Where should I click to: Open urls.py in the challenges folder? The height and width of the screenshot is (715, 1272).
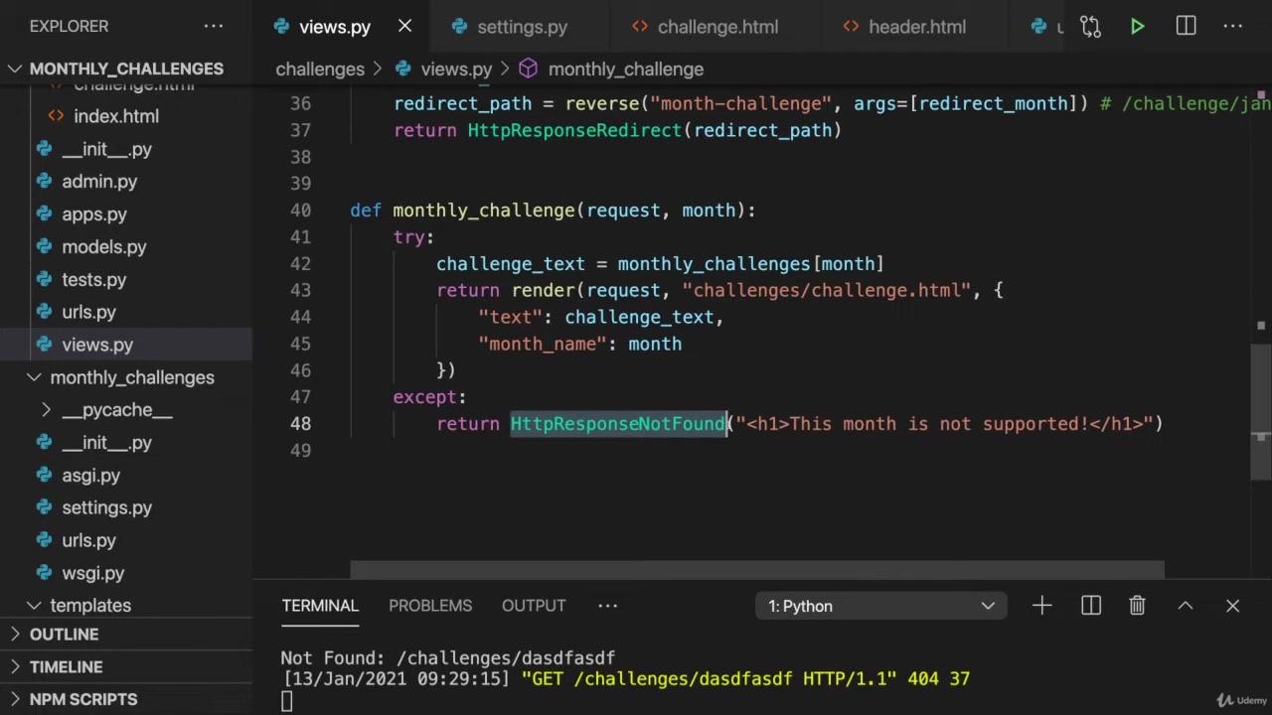[88, 312]
